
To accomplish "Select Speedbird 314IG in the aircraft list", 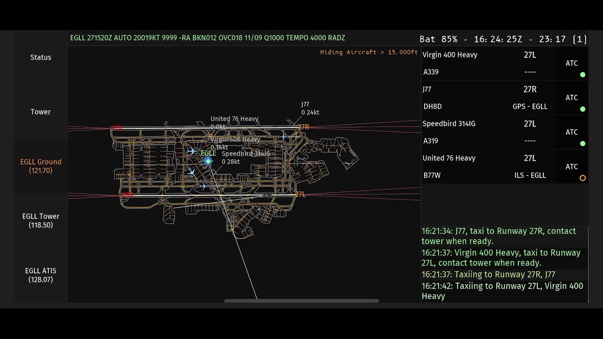I will pos(449,124).
